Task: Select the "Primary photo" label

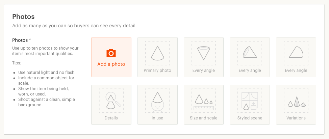Action: pos(157,71)
